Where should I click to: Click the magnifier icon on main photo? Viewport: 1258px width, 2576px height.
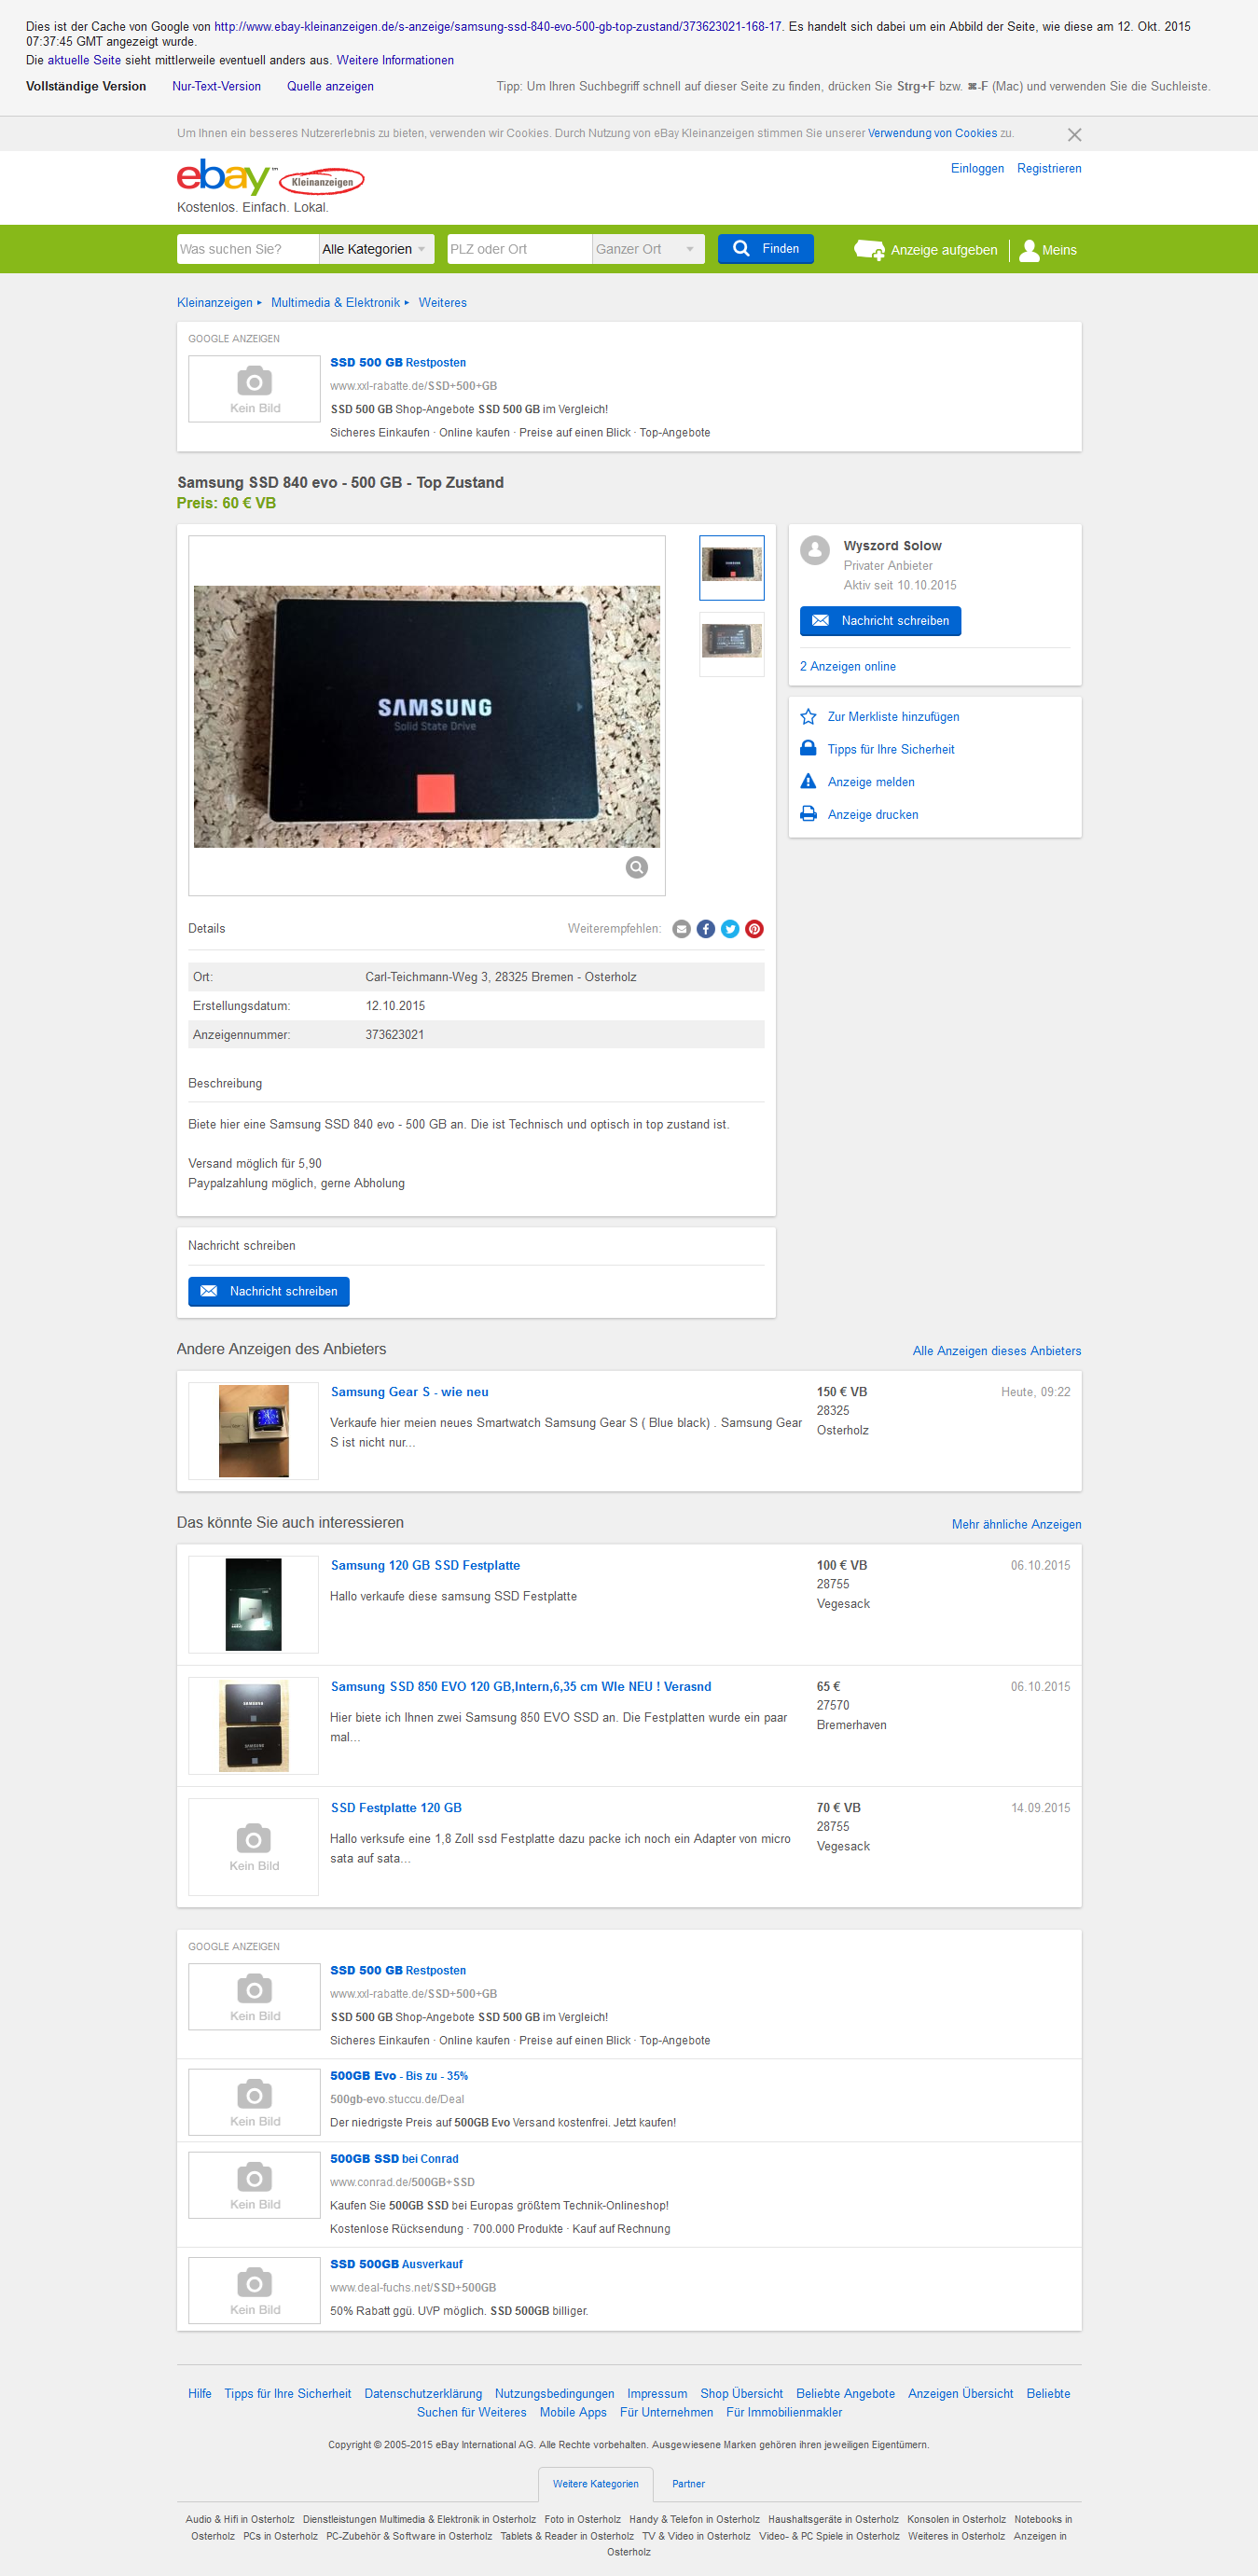point(636,867)
